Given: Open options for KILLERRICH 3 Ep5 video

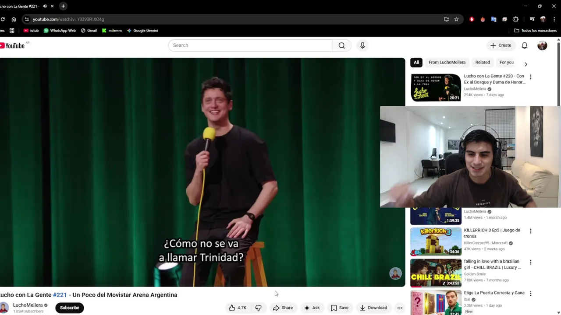Looking at the screenshot, I should [x=530, y=231].
